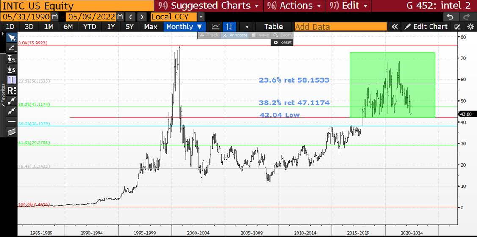Undo the last chart change
This screenshot has height=237, width=477.
pos(451,17)
